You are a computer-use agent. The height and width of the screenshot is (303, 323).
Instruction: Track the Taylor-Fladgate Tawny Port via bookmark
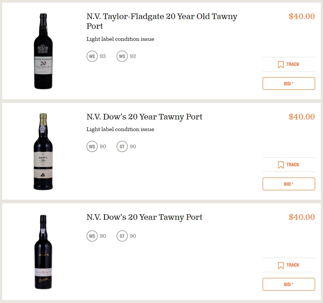(x=289, y=64)
